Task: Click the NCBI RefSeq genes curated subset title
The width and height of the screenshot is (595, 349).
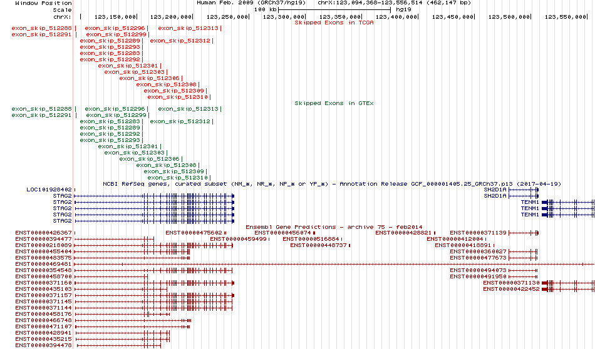Action: [332, 184]
